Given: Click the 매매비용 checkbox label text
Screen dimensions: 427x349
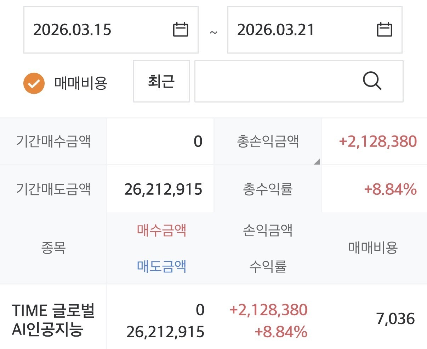Looking at the screenshot, I should 81,83.
